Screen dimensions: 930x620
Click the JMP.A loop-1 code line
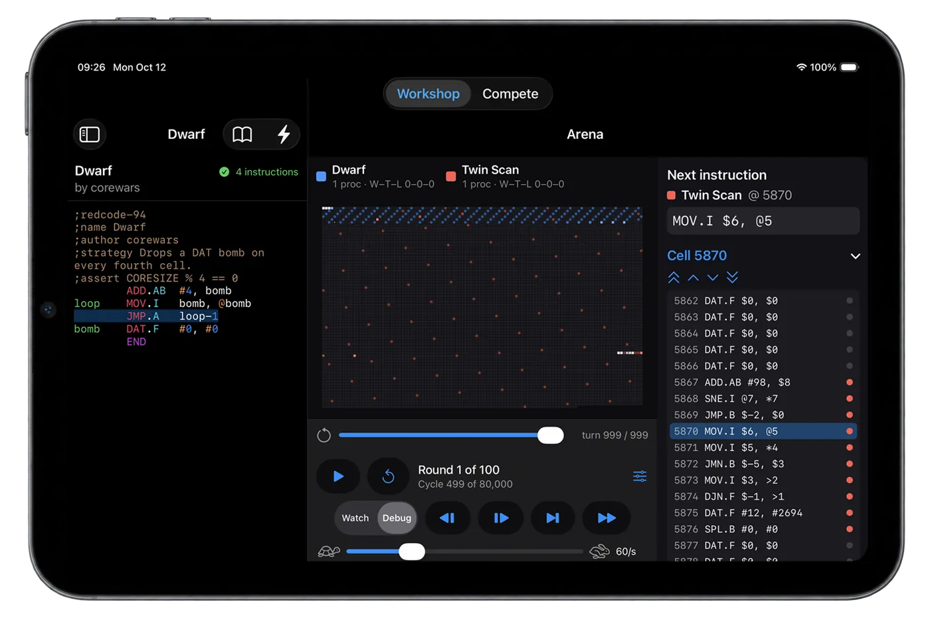(x=146, y=316)
